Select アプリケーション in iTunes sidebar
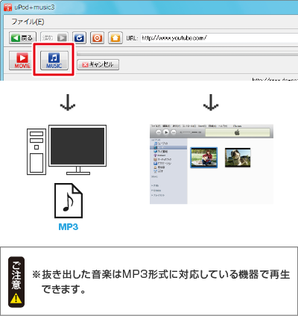 click(162, 164)
